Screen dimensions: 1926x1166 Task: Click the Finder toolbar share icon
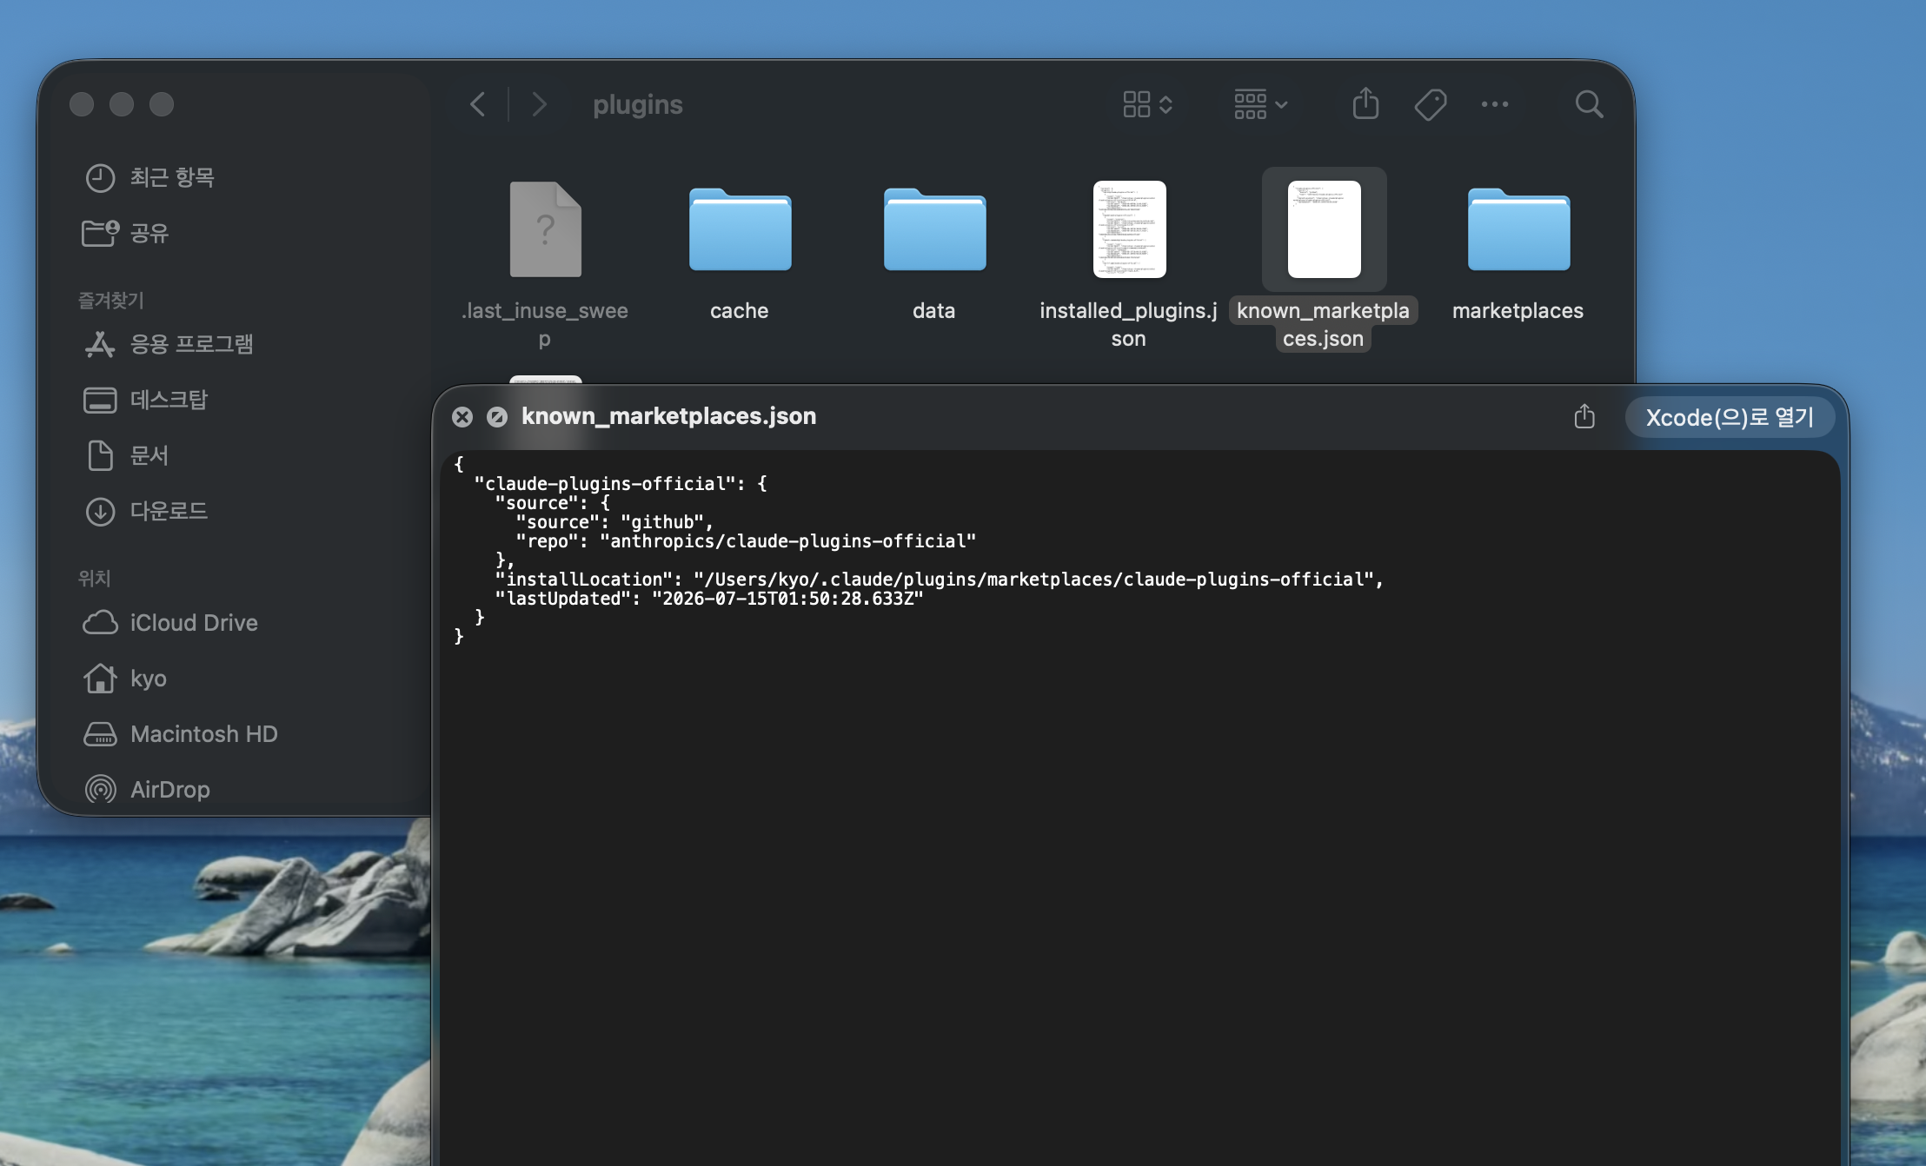click(1365, 103)
